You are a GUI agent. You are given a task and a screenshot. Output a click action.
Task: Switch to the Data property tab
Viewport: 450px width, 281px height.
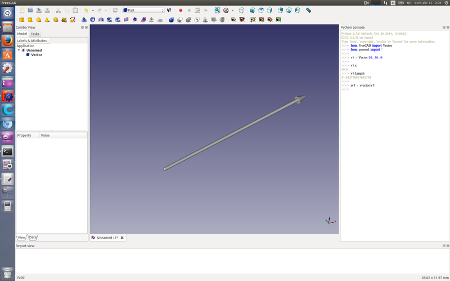click(x=33, y=237)
